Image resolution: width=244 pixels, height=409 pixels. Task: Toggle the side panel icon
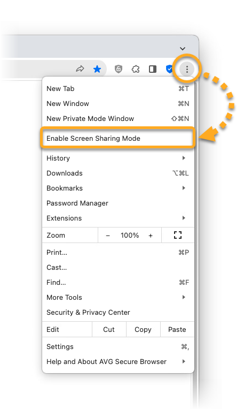point(153,69)
